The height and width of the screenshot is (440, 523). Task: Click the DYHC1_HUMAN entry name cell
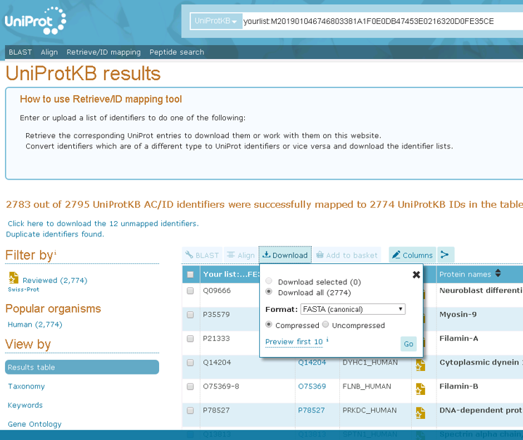point(370,363)
